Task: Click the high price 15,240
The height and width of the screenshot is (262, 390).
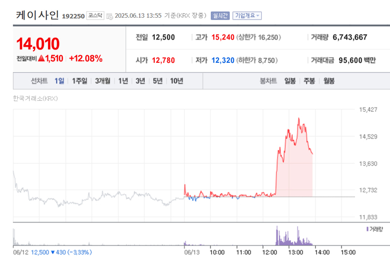Action: pos(223,37)
